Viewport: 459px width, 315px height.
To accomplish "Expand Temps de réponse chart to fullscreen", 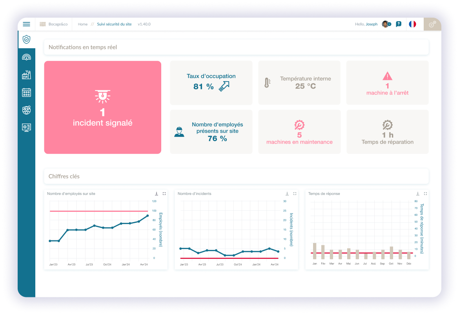I will tap(425, 193).
